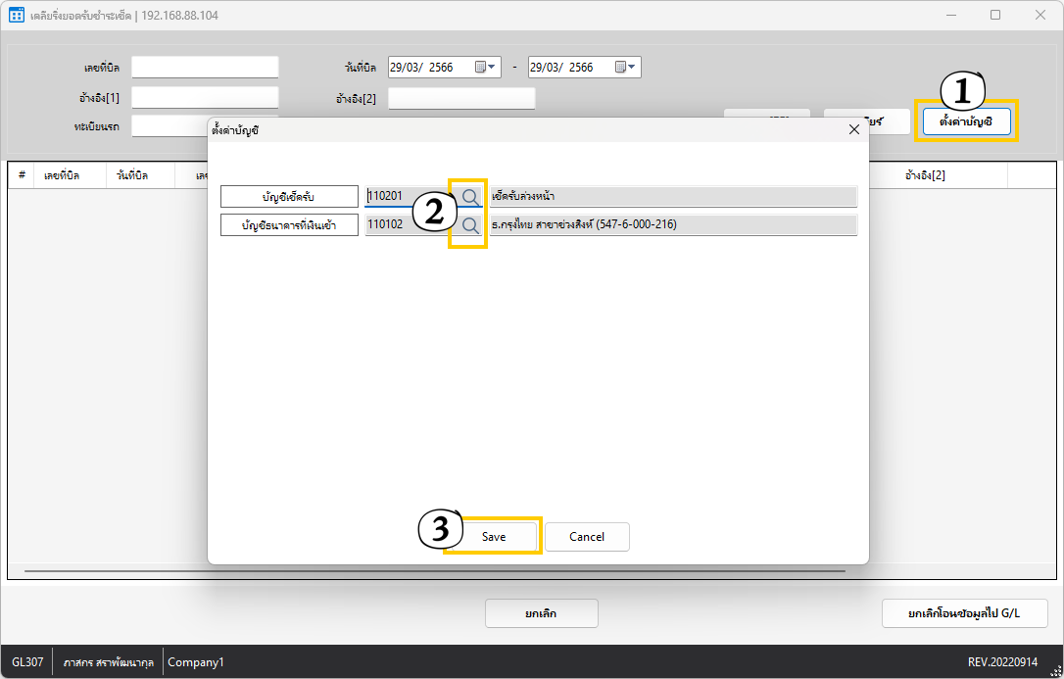Open the start date calendar dropdown
Screen dimensions: 1064x679
point(487,68)
